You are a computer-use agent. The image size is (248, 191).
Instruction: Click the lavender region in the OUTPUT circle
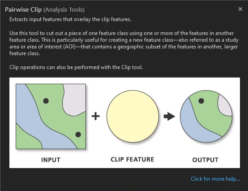[225, 105]
